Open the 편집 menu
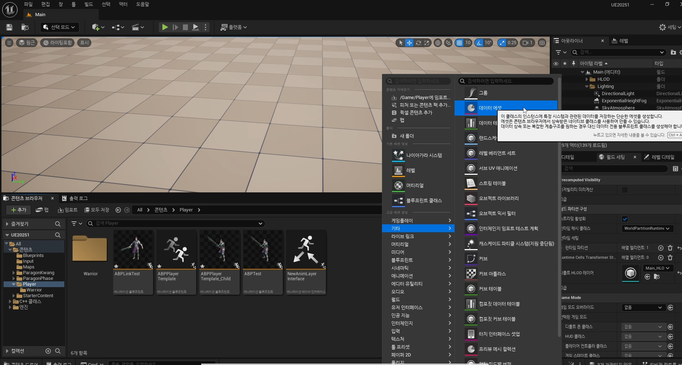 tap(45, 4)
